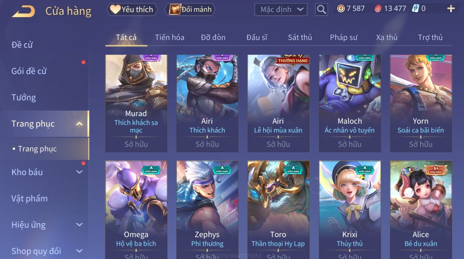Click the chest icon in Đổi mảnh
Viewport: 464px width, 259px height.
(175, 10)
